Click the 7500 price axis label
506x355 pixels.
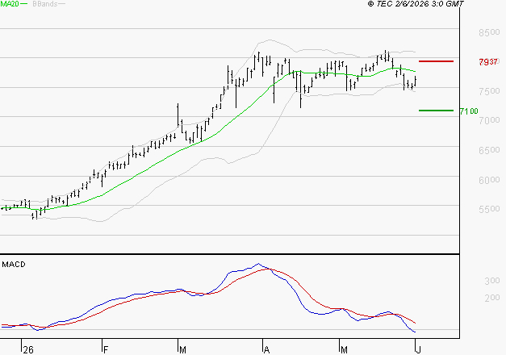(489, 91)
